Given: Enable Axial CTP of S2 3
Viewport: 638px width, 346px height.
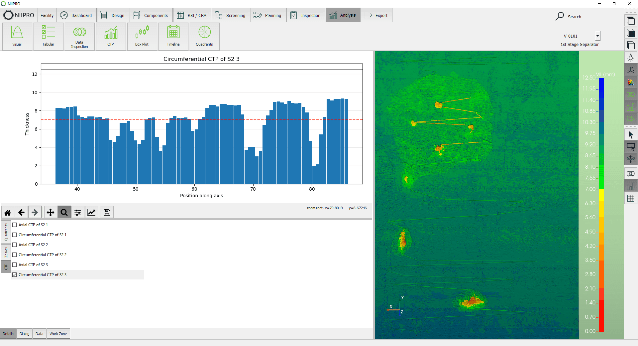Looking at the screenshot, I should (x=15, y=265).
